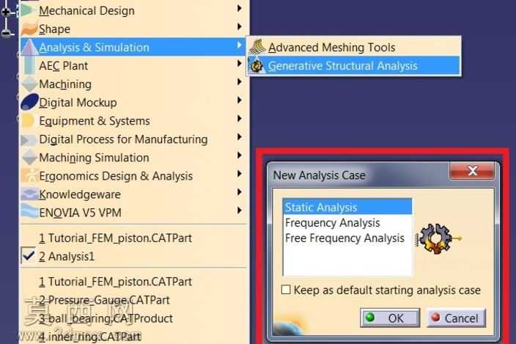Switch to window 2 Analysis1
516x344 pixels.
click(x=133, y=256)
